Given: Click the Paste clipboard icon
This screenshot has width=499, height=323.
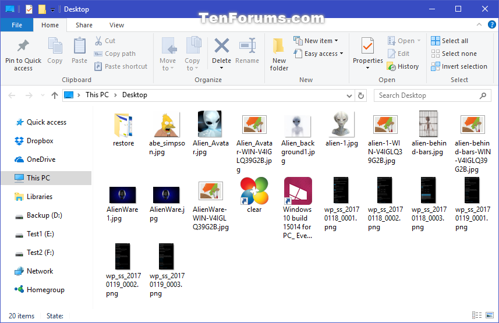Looking at the screenshot, I should point(79,46).
